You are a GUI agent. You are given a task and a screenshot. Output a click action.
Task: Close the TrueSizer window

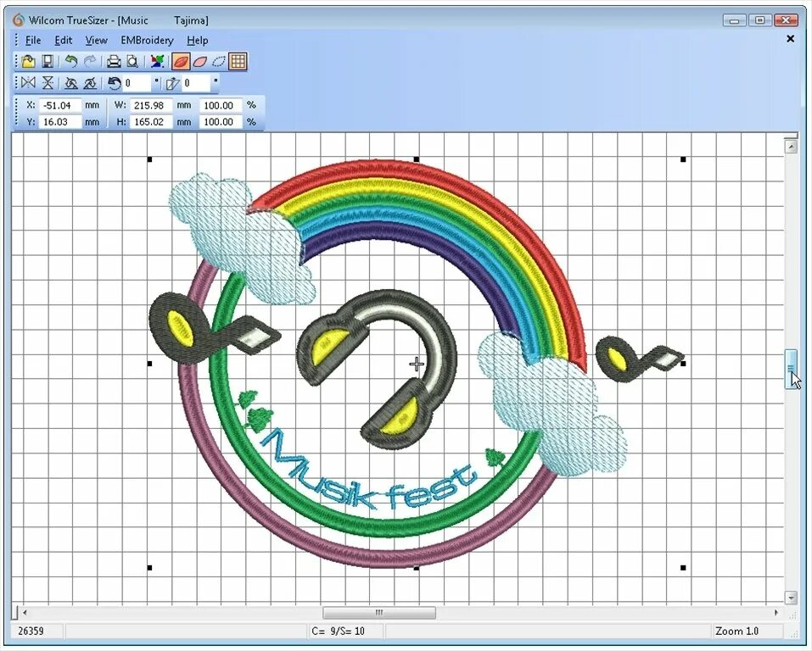point(786,20)
